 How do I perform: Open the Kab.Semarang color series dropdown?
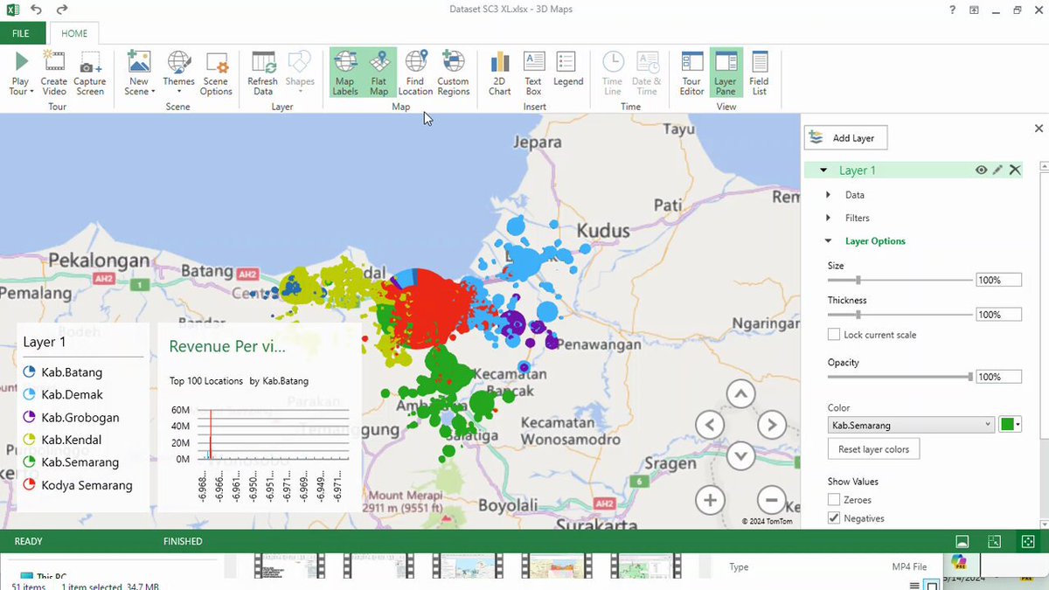pos(911,425)
